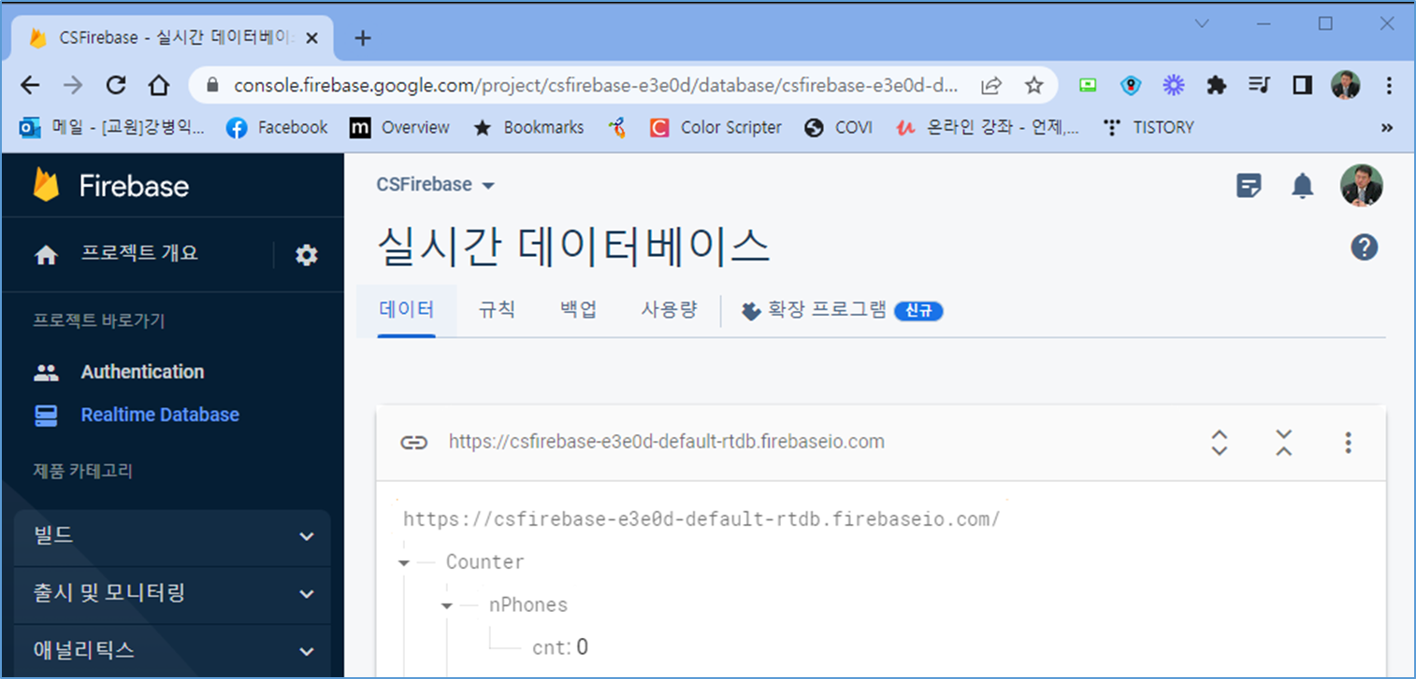Open the green screen-capture extension icon
Image resolution: width=1416 pixels, height=679 pixels.
pos(1088,85)
